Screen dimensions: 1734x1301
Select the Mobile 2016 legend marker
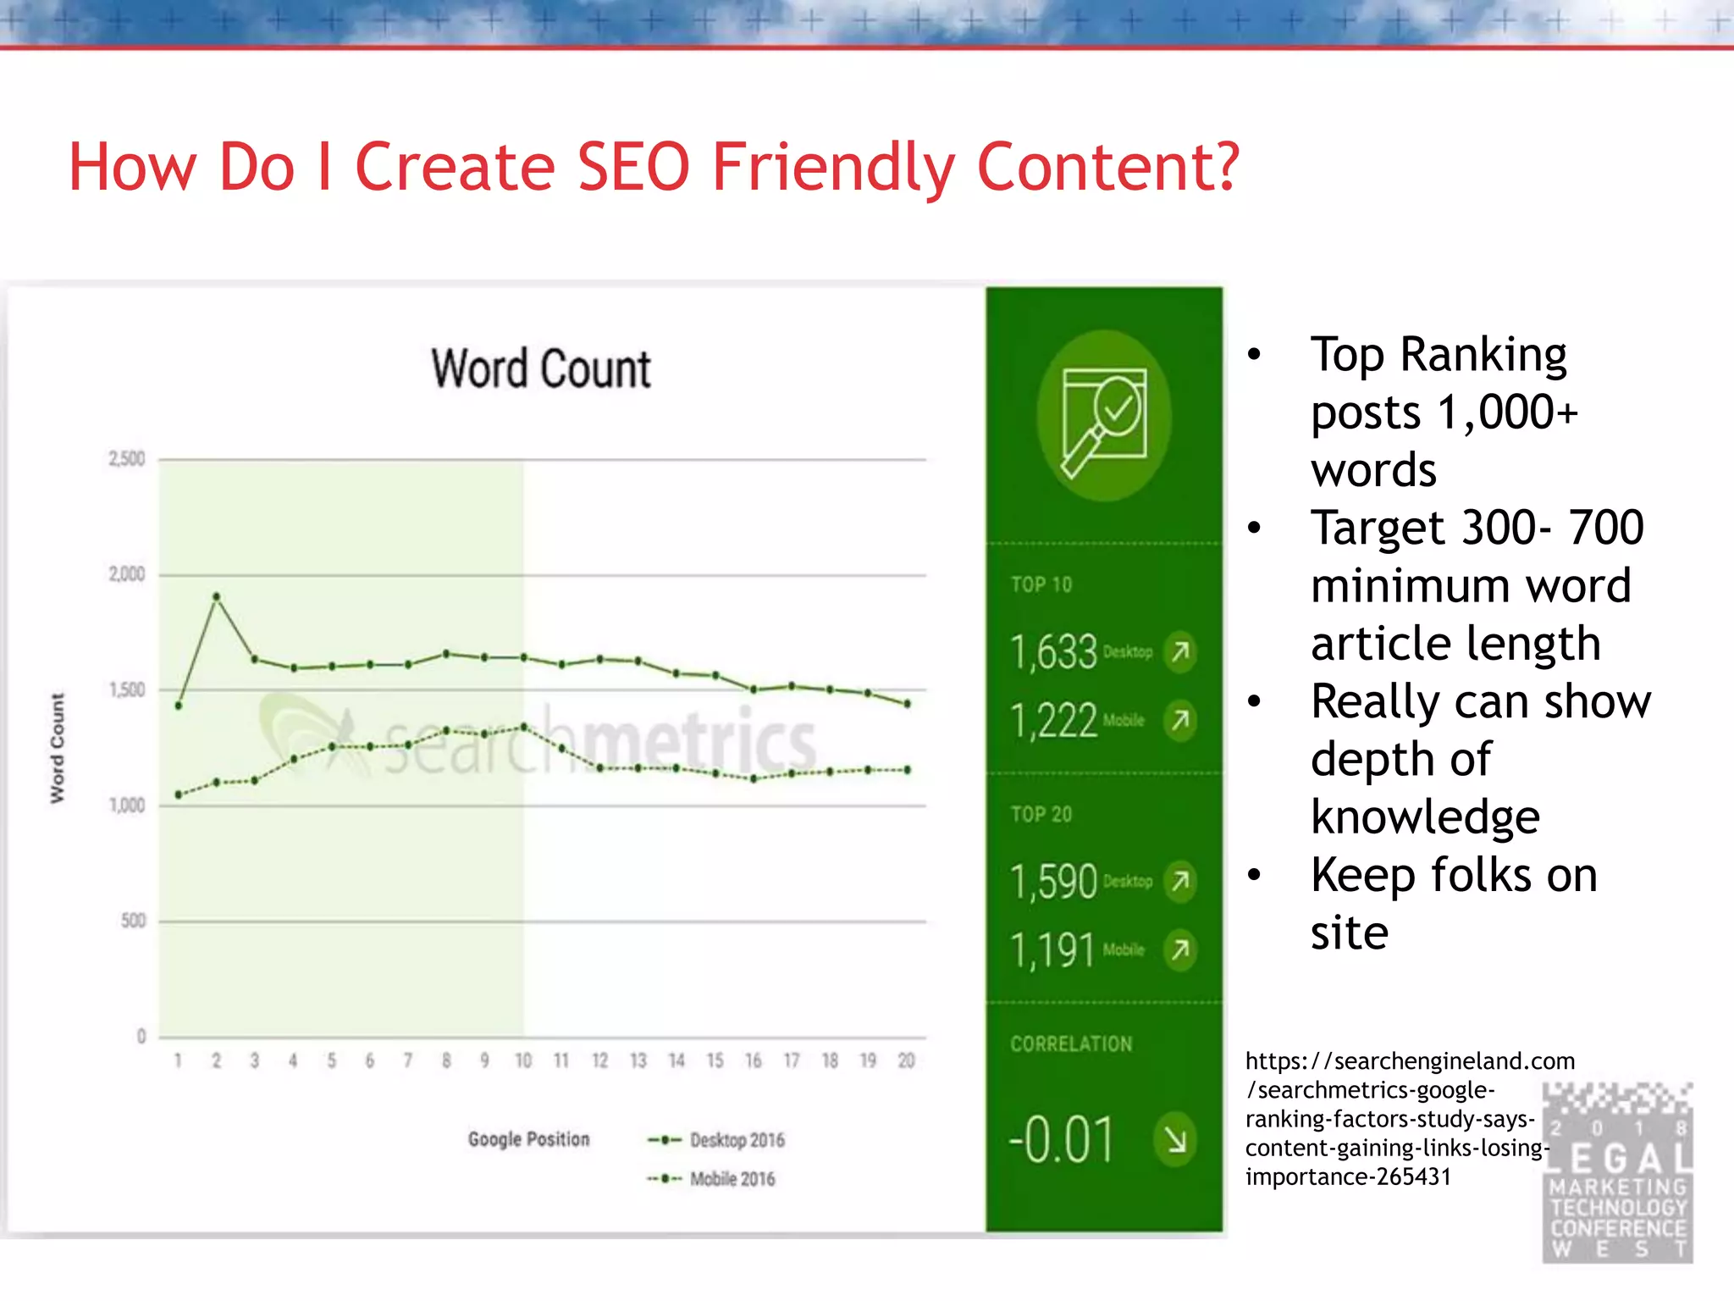(665, 1178)
